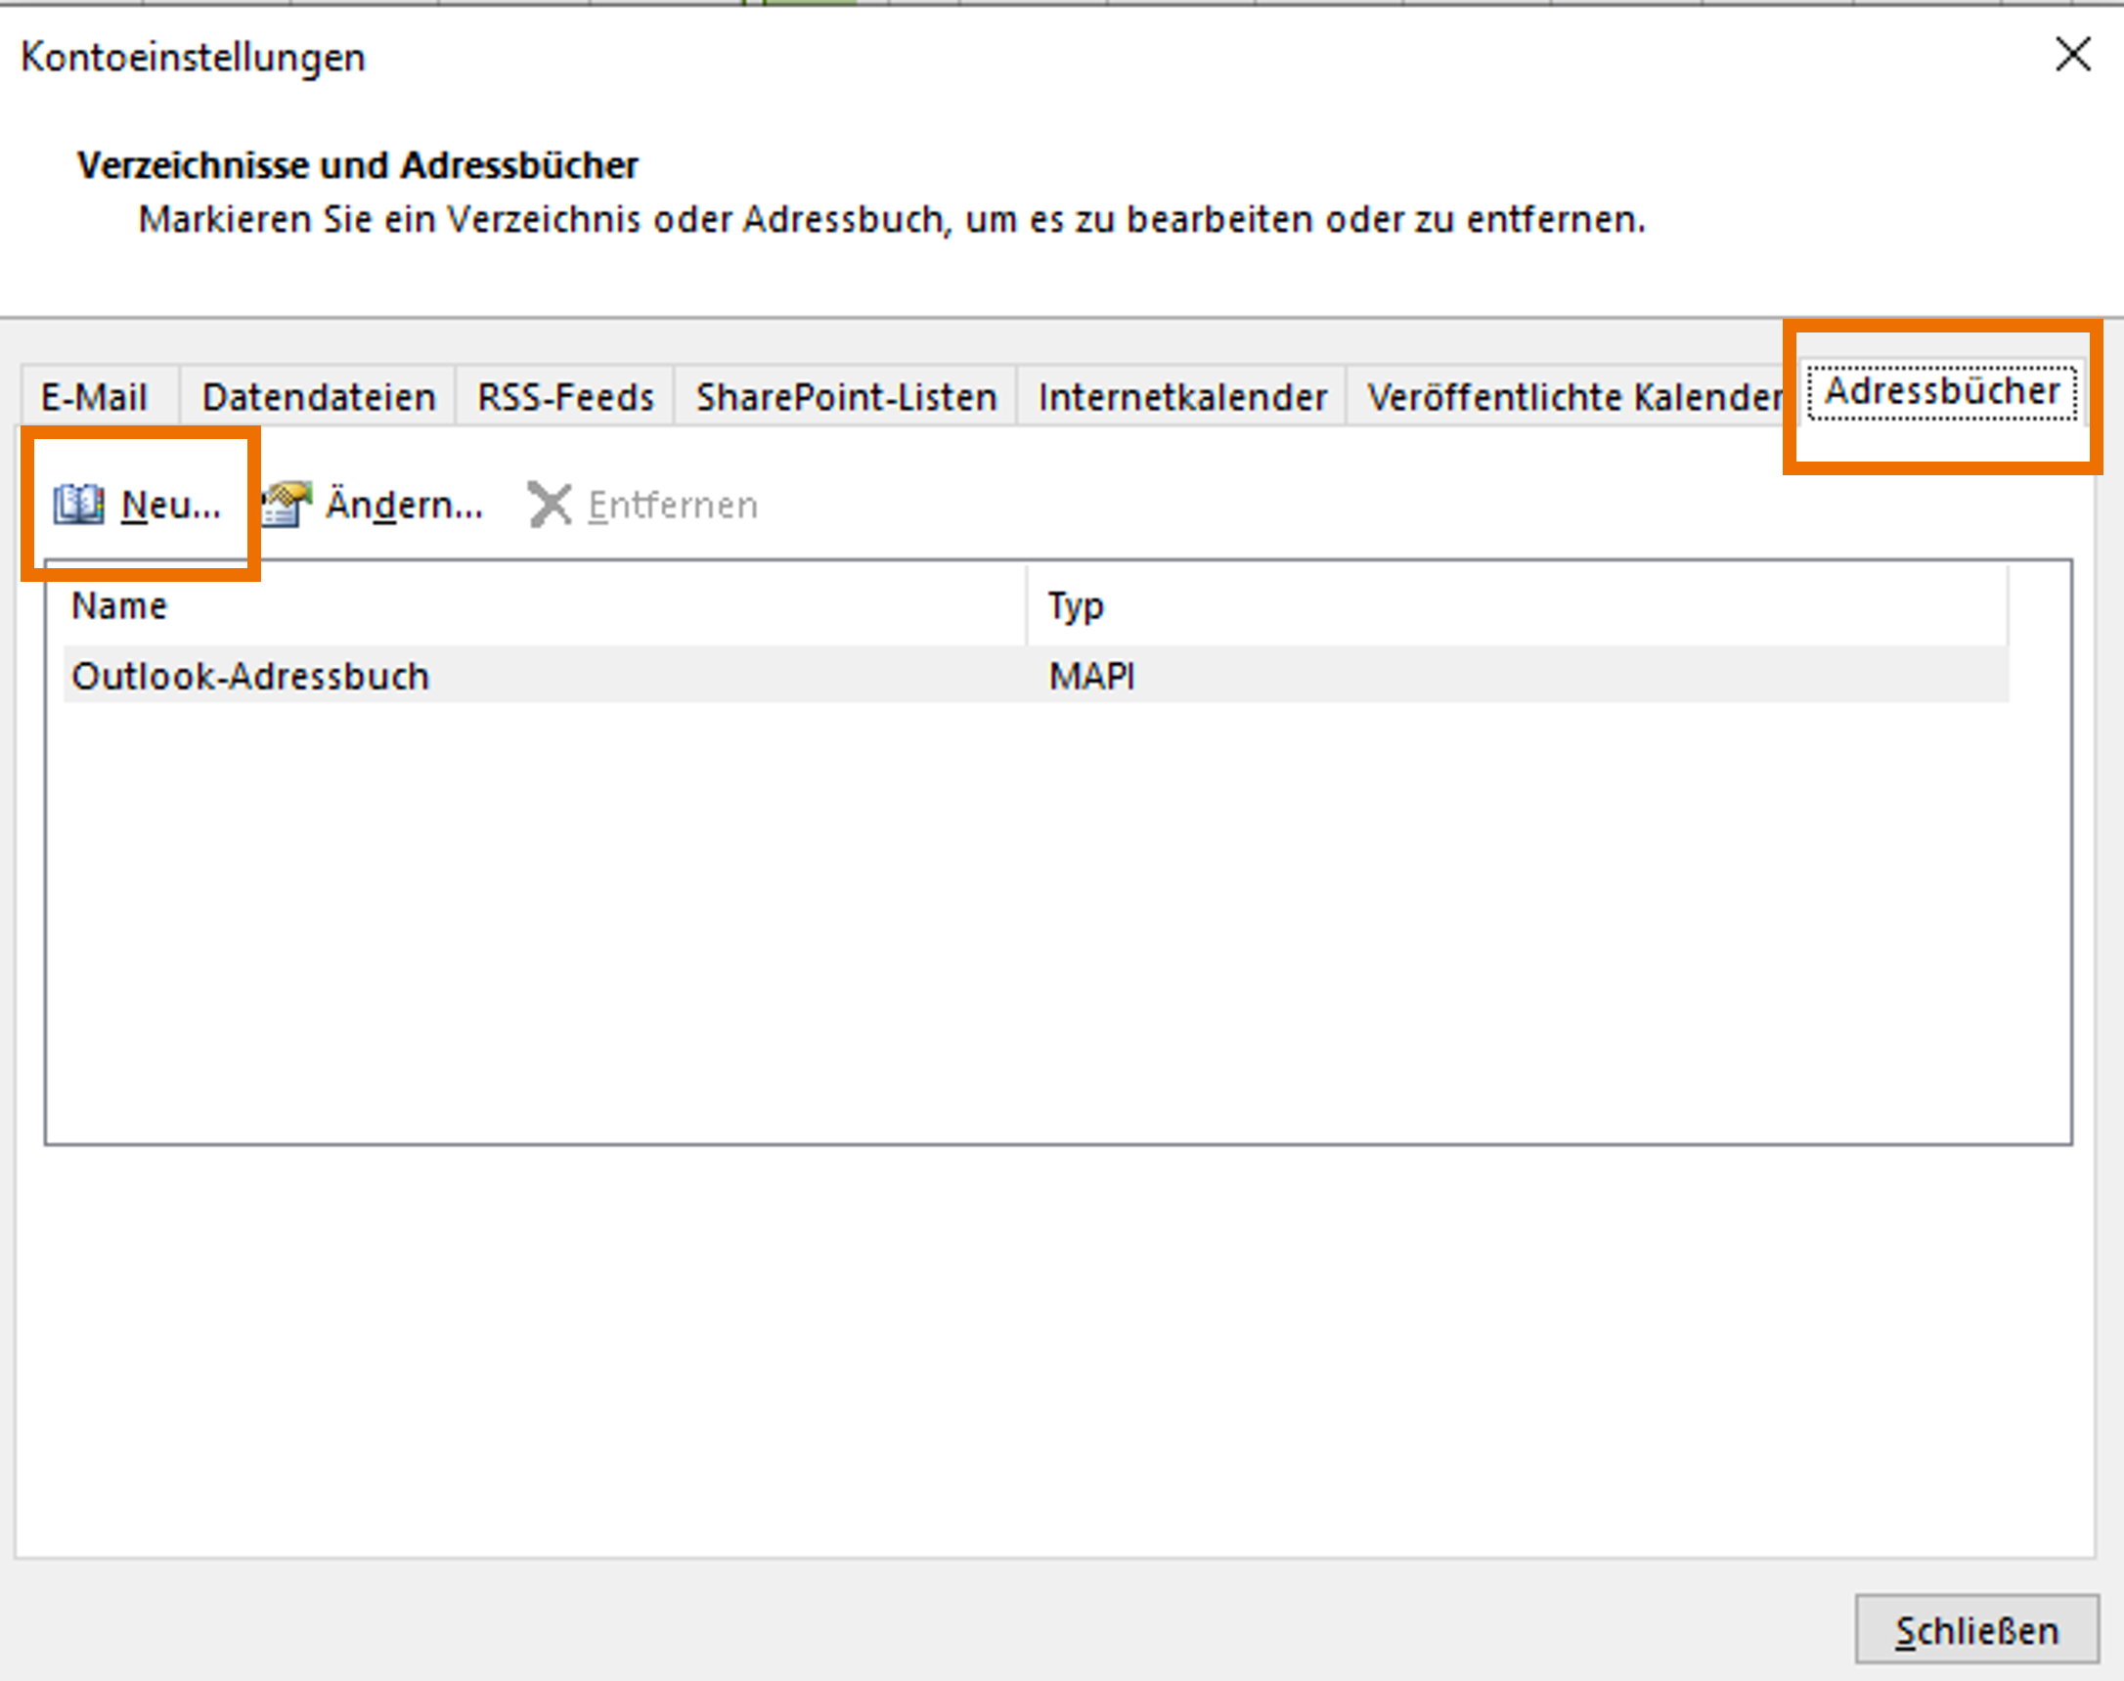Click the address book icon beside Neu
This screenshot has height=1681, width=2124.
click(79, 505)
